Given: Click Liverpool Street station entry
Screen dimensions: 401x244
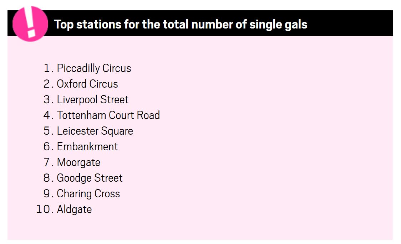Looking at the screenshot, I should point(92,99).
